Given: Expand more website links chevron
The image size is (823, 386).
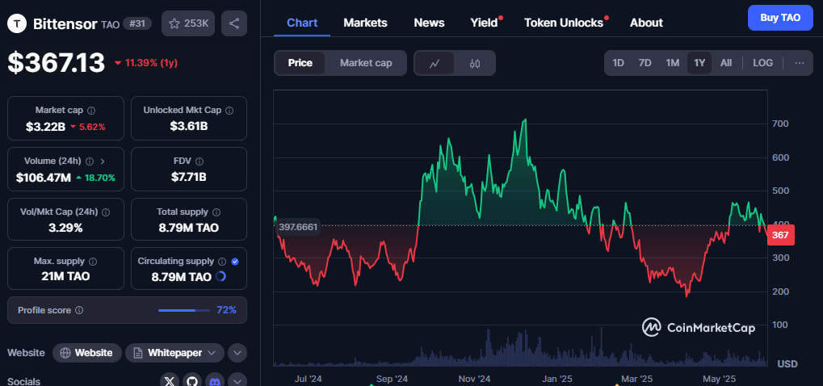Looking at the screenshot, I should pos(237,353).
